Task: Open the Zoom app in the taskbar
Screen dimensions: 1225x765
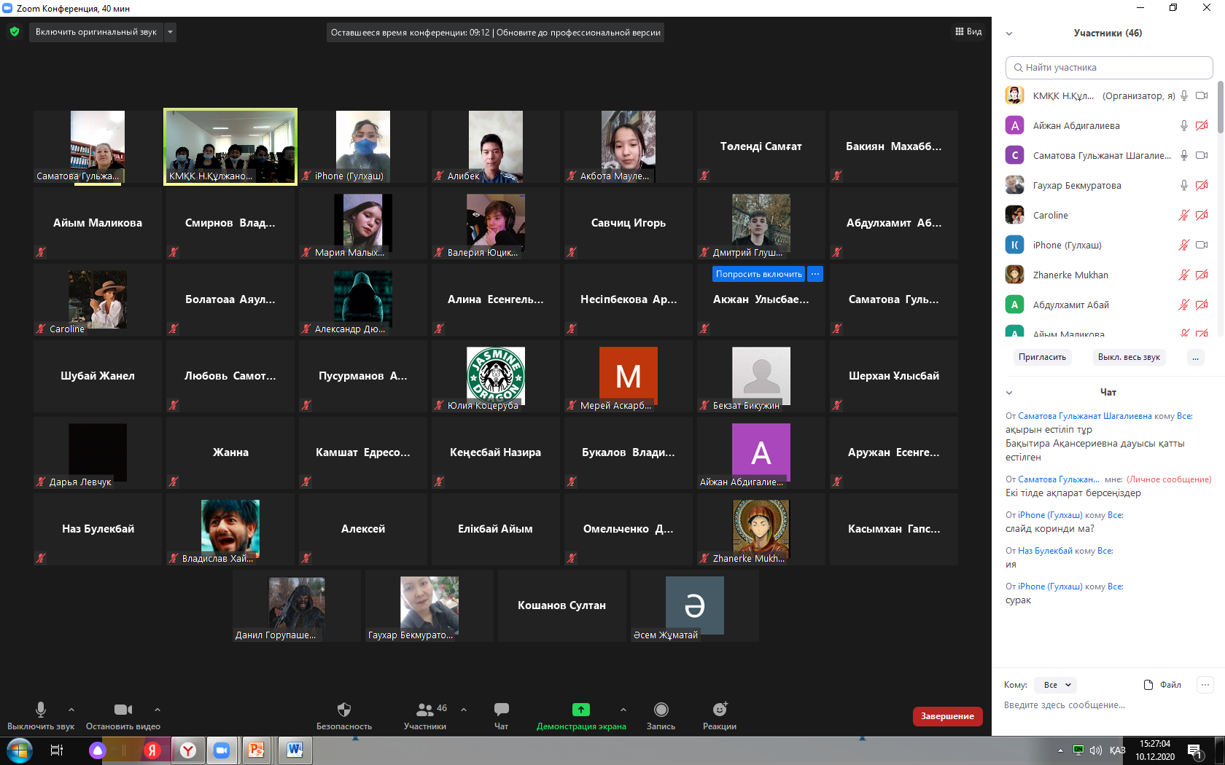Action: (x=222, y=750)
